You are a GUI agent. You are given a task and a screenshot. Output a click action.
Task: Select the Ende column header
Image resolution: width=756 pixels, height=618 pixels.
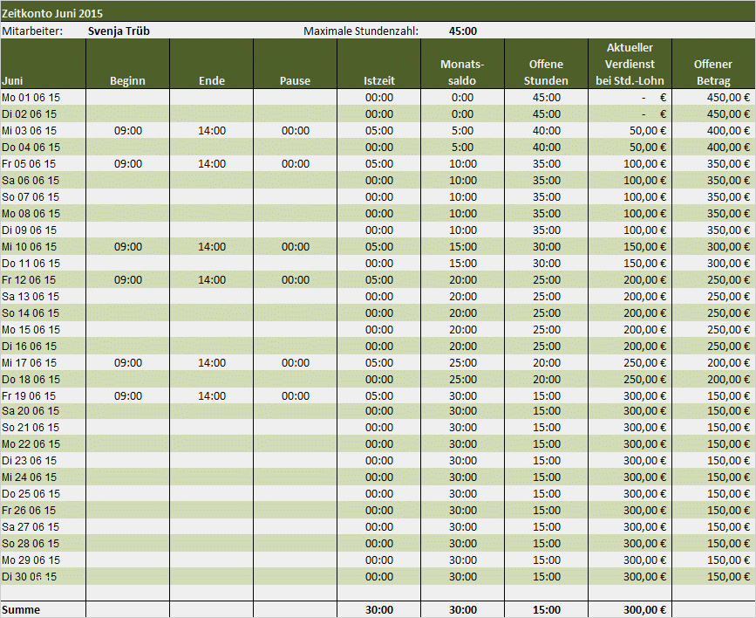click(x=211, y=80)
